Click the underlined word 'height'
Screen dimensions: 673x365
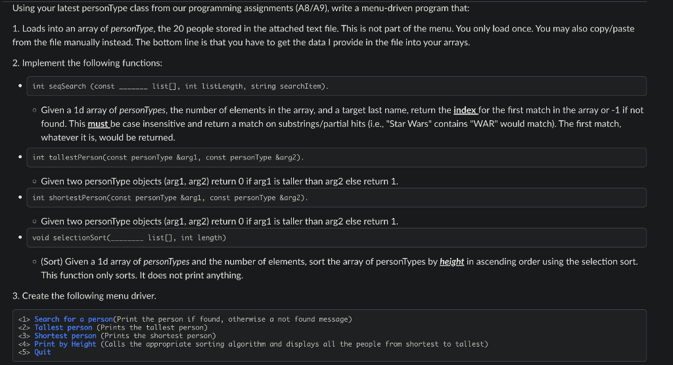[452, 262]
